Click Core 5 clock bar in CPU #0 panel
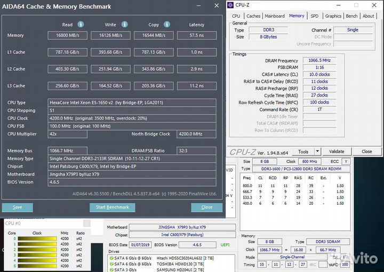Screen dimensions: 384x272 coord(37,266)
